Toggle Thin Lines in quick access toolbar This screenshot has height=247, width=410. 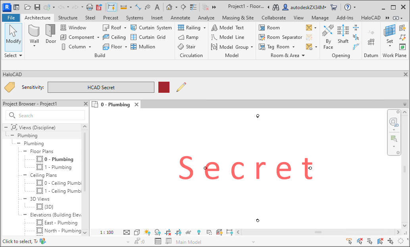pyautogui.click(x=112, y=7)
